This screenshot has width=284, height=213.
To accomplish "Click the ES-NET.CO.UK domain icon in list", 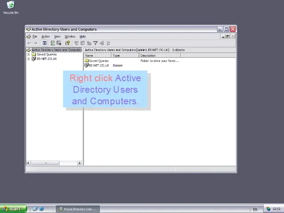I will point(87,65).
